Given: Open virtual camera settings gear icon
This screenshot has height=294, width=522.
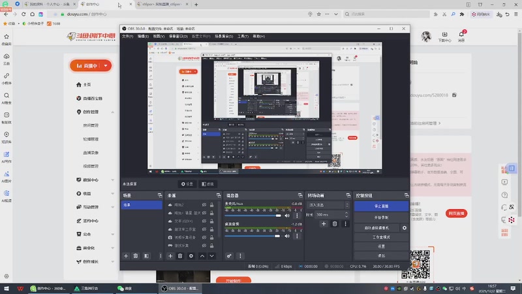Looking at the screenshot, I should pyautogui.click(x=405, y=228).
